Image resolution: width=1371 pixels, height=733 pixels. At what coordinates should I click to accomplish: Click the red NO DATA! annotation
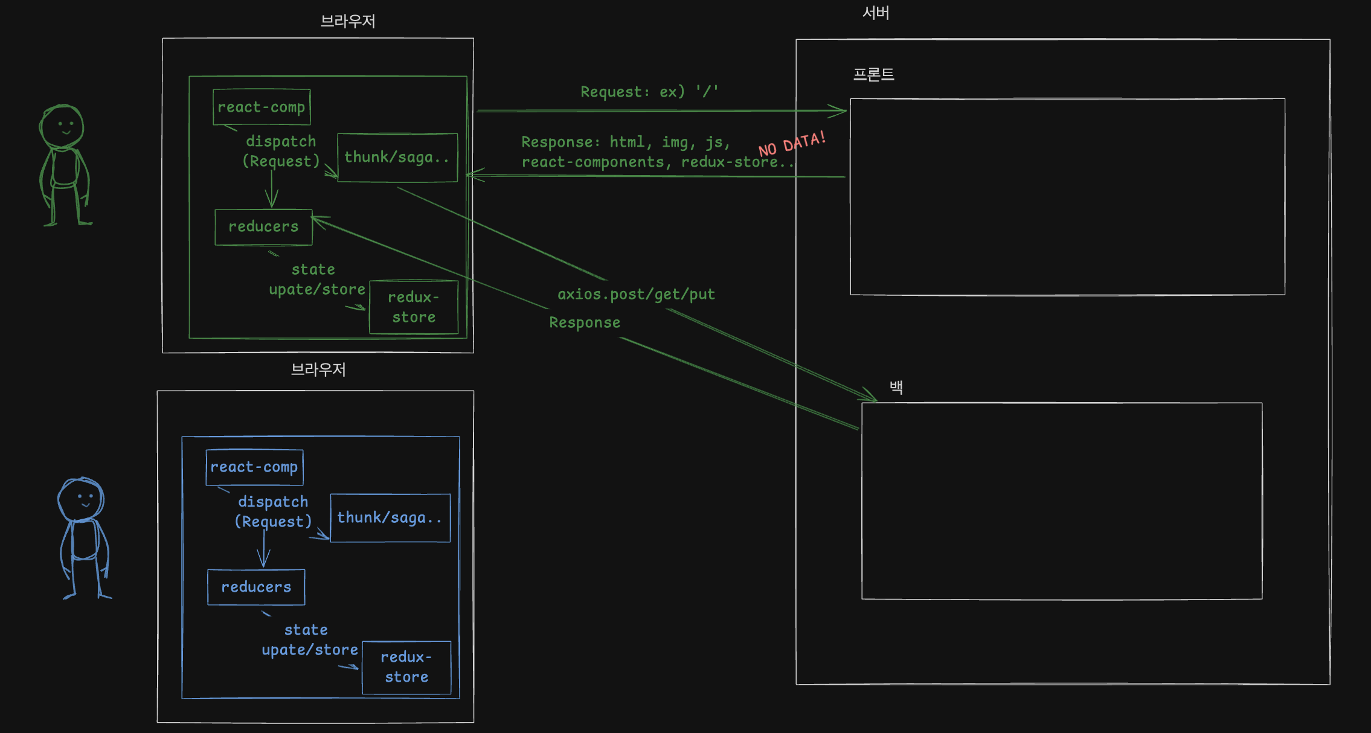(792, 144)
